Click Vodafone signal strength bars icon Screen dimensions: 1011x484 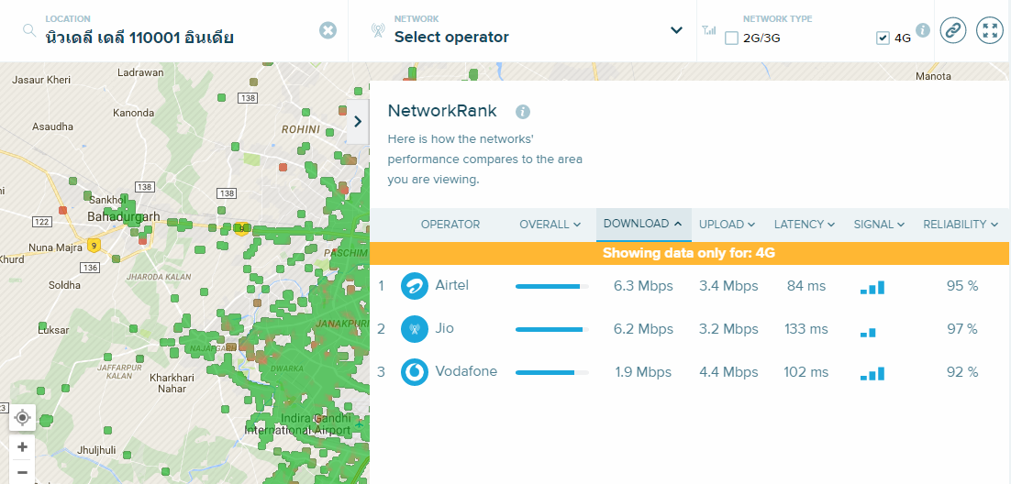(x=872, y=374)
